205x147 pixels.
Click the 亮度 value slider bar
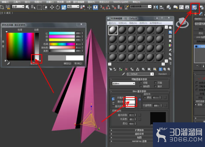click(62, 51)
